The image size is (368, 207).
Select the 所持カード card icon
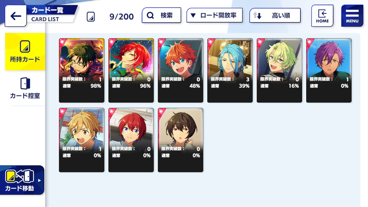(25, 46)
